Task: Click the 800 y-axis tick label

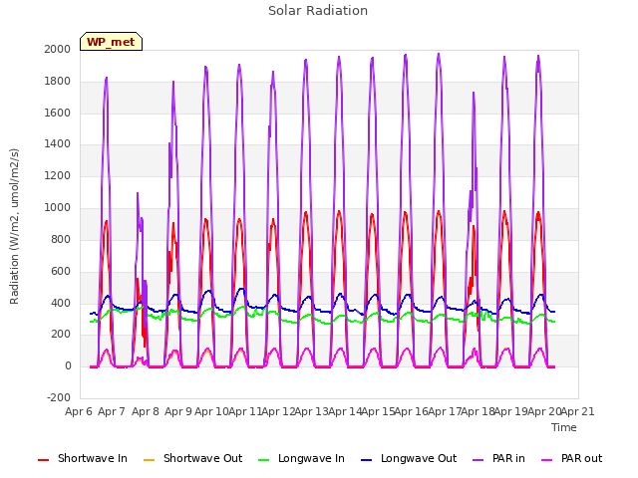Action: pos(61,239)
